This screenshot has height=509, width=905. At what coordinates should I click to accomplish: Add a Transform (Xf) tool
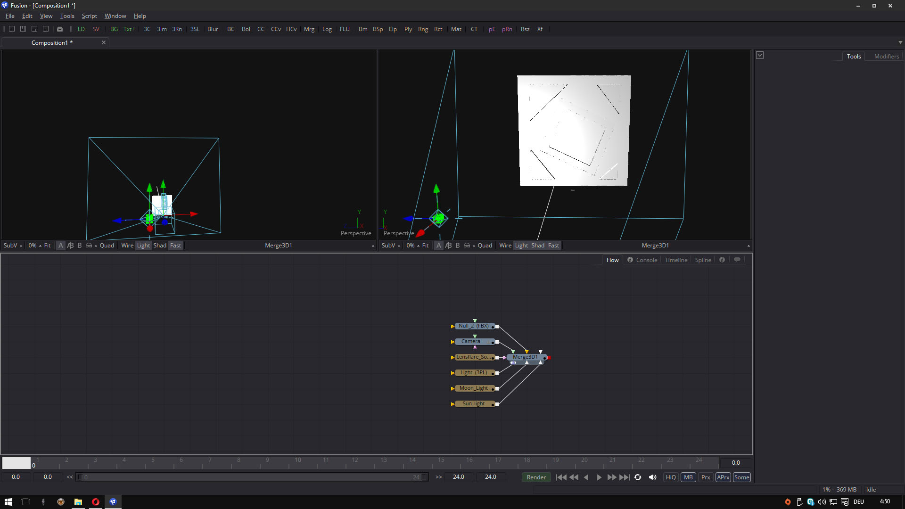click(540, 29)
